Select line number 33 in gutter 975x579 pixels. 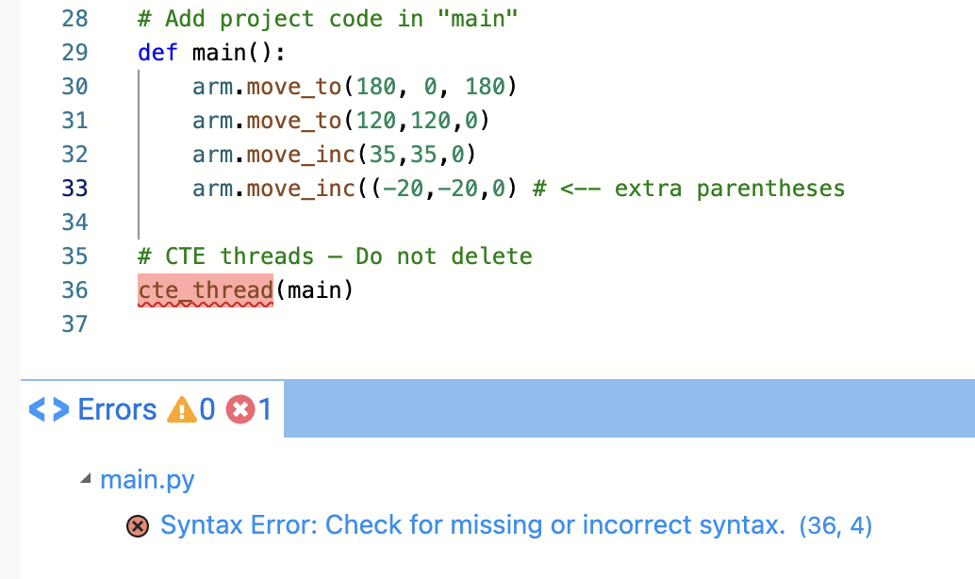74,188
